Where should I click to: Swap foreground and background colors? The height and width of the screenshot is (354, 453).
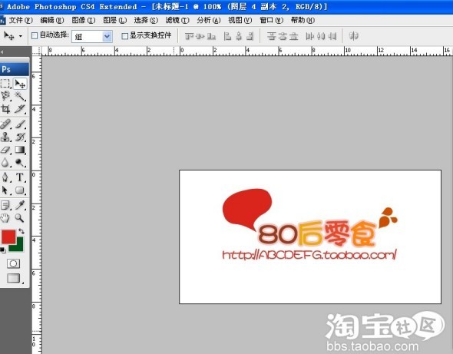(x=21, y=231)
